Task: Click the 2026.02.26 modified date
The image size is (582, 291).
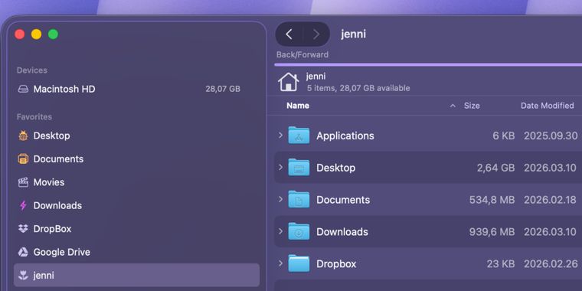Action: tap(551, 264)
